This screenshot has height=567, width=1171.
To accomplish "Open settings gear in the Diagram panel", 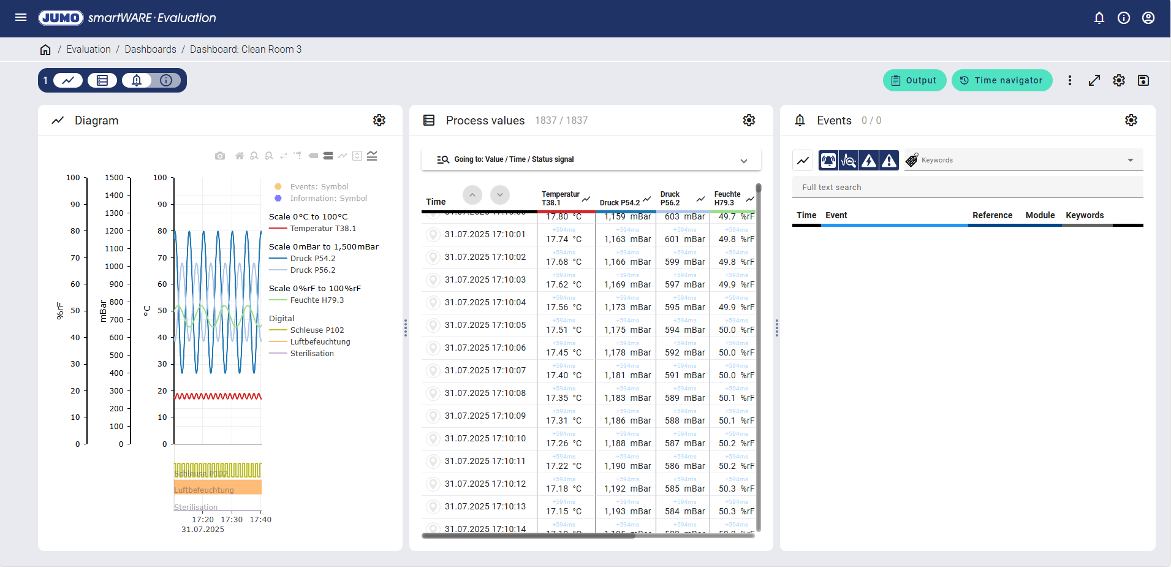I will pyautogui.click(x=379, y=121).
